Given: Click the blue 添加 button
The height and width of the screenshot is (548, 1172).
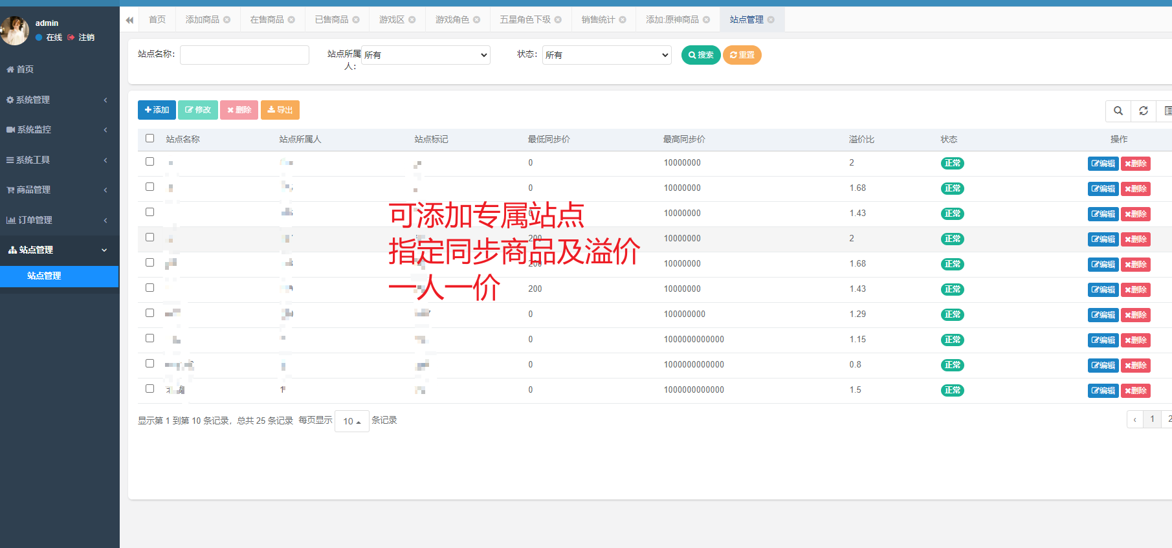Looking at the screenshot, I should coord(157,110).
